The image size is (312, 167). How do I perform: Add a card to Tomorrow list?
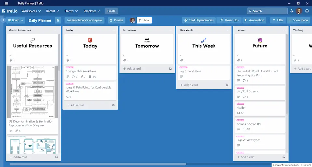click(x=132, y=69)
